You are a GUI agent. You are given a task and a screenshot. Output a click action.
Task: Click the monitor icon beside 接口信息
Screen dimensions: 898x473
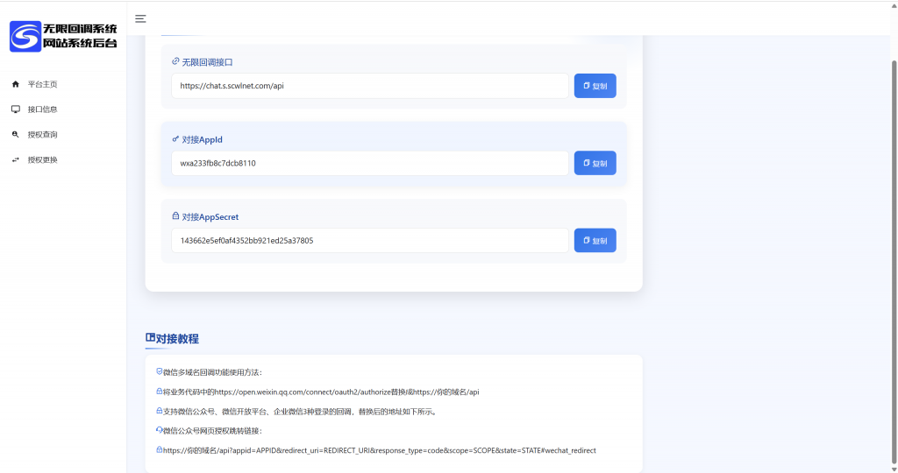click(15, 109)
